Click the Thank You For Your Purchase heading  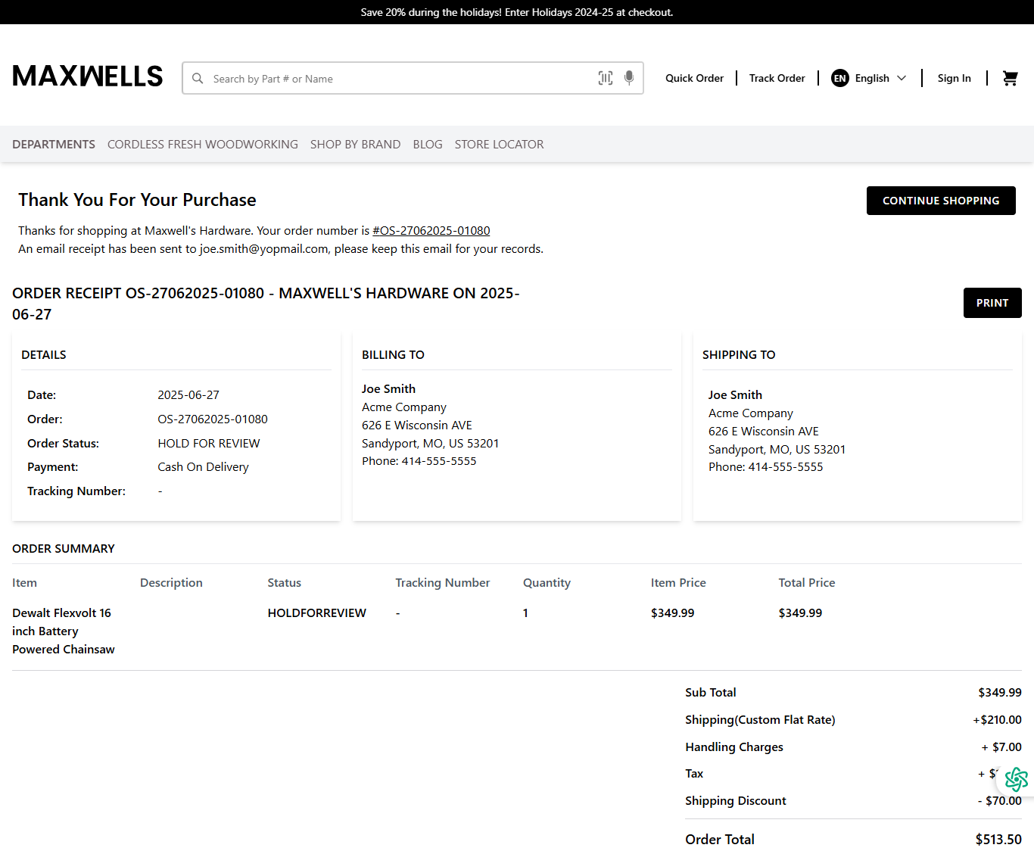pyautogui.click(x=137, y=200)
